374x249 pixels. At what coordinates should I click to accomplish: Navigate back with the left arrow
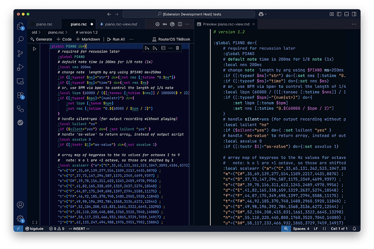pos(109,14)
